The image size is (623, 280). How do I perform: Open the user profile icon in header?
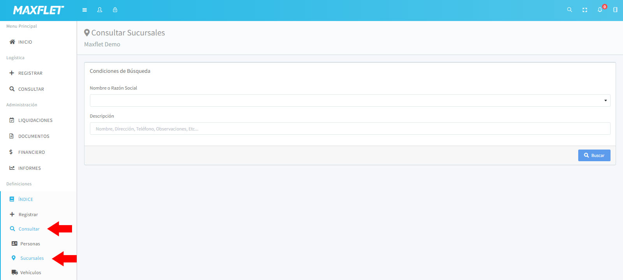pyautogui.click(x=100, y=10)
